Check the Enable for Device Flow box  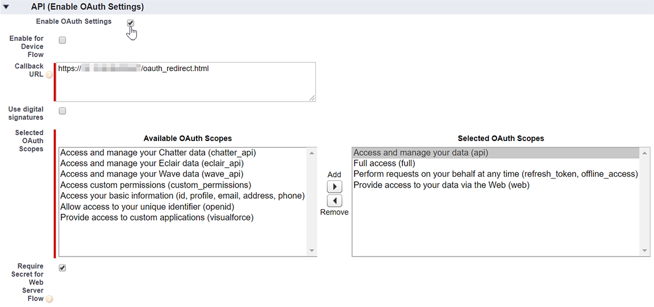click(62, 40)
